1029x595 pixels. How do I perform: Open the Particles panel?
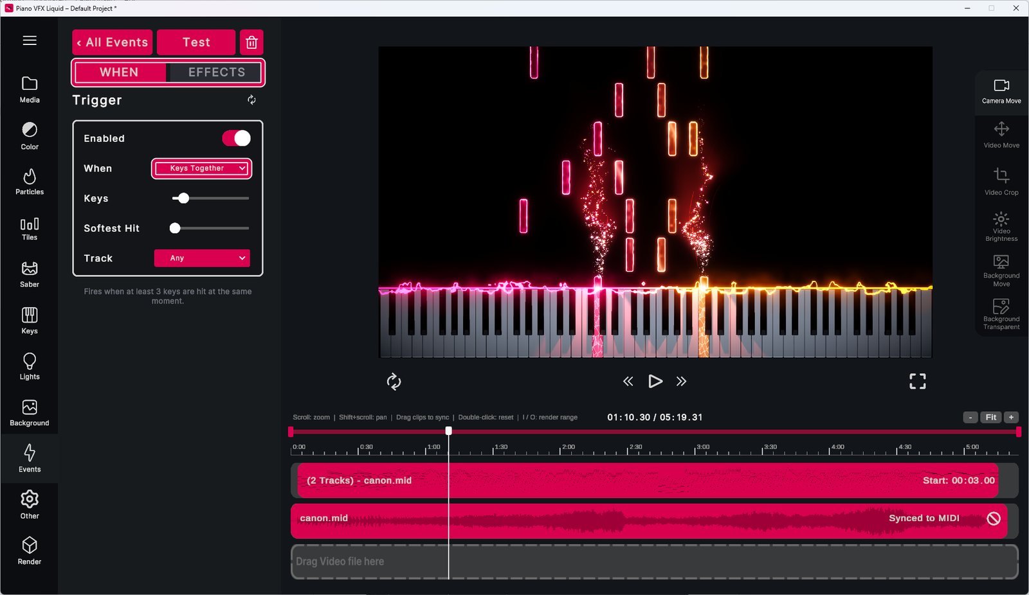[x=30, y=182]
